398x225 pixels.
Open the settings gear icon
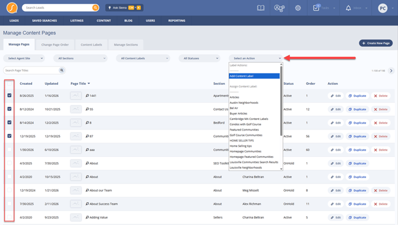click(298, 8)
